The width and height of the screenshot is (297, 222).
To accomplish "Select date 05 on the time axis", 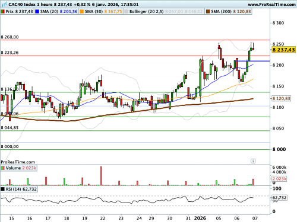I will [219, 218].
